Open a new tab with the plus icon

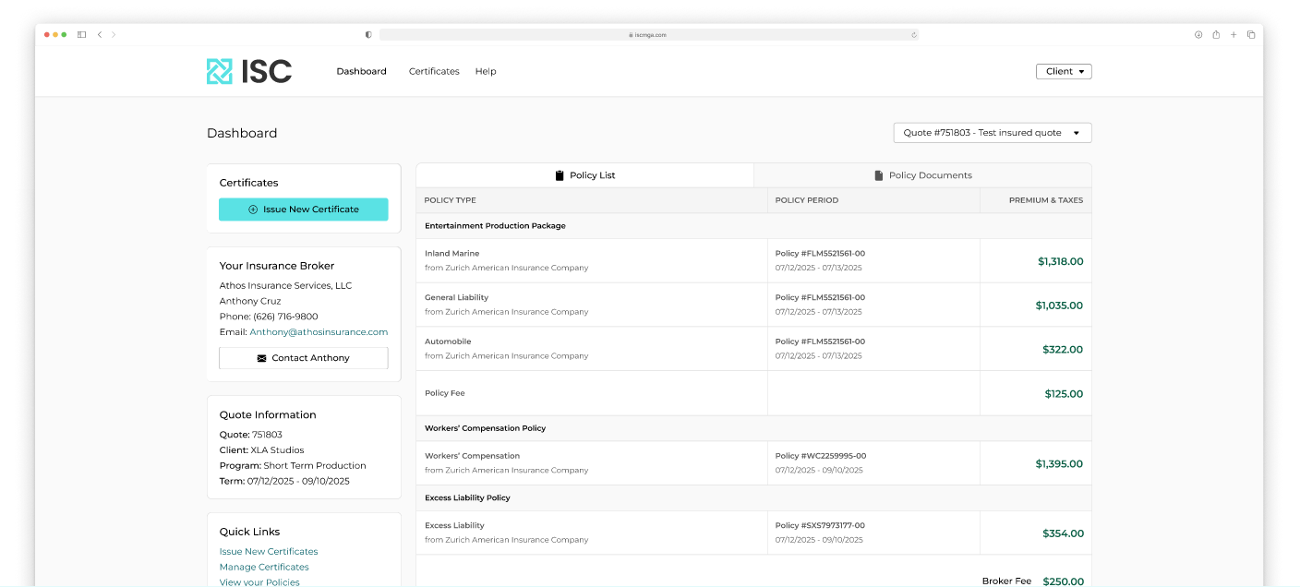pos(1234,35)
